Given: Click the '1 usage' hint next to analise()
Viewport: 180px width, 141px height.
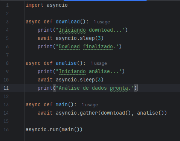Looking at the screenshot, I should [99, 63].
